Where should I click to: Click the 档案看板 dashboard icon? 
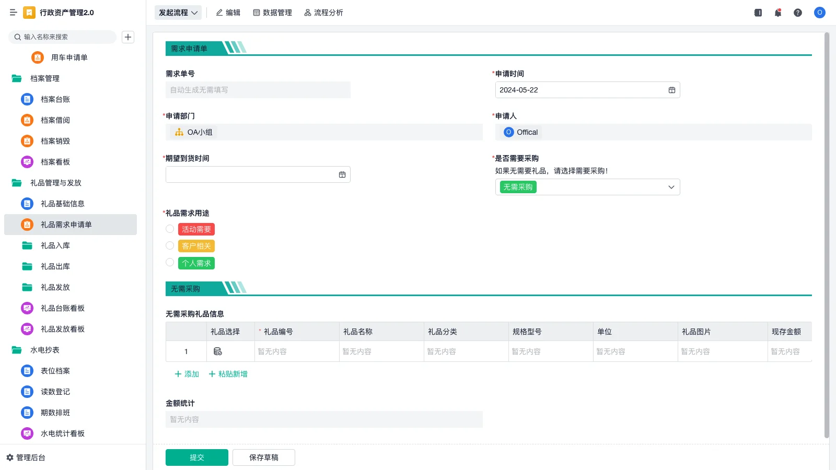[x=27, y=162]
